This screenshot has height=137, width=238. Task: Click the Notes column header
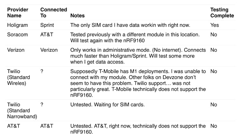[x=77, y=15]
